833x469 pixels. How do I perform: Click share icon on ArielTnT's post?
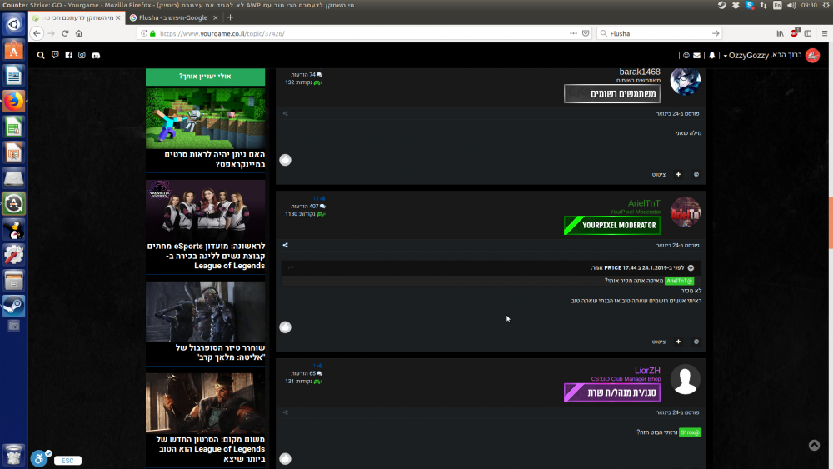285,246
